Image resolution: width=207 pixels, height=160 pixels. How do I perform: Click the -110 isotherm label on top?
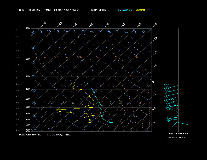click(x=43, y=25)
